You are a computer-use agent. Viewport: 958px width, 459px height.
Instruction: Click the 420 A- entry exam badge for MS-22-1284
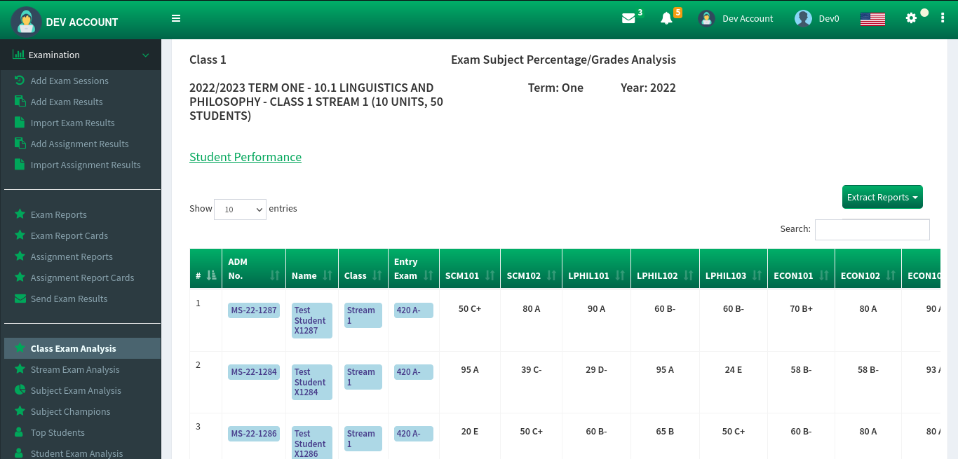pos(414,372)
